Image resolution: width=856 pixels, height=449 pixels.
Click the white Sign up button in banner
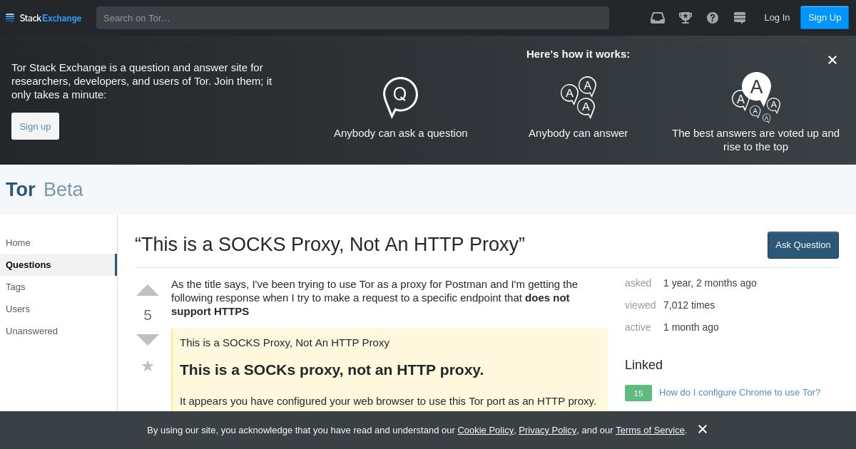(35, 126)
